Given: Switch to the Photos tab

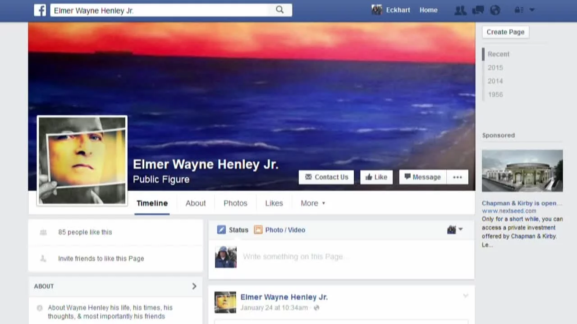Looking at the screenshot, I should pos(235,203).
